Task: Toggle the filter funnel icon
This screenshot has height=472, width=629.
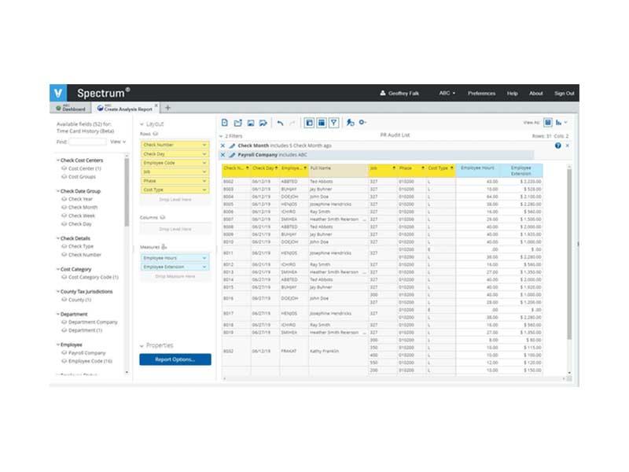Action: coord(333,123)
